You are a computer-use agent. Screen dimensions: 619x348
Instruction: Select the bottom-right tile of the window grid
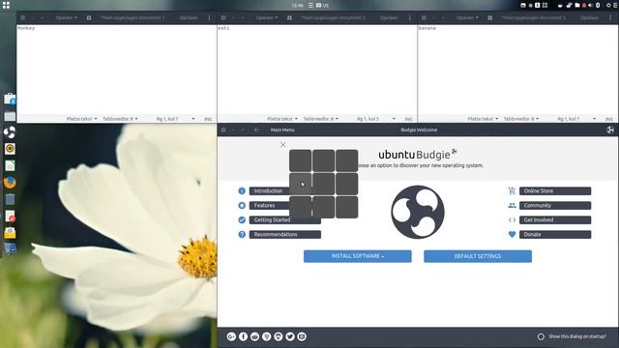(x=347, y=207)
